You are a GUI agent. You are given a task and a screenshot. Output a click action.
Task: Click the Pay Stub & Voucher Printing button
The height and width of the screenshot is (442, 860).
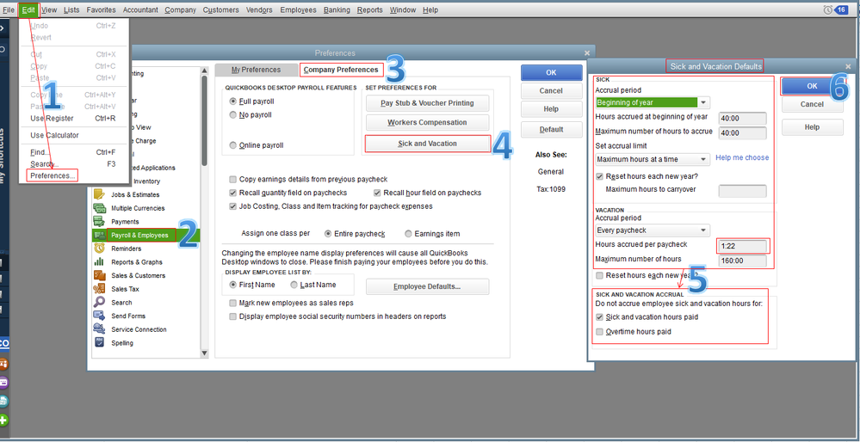pyautogui.click(x=427, y=103)
